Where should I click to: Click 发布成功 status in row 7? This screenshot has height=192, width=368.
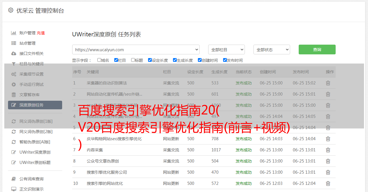(244, 150)
